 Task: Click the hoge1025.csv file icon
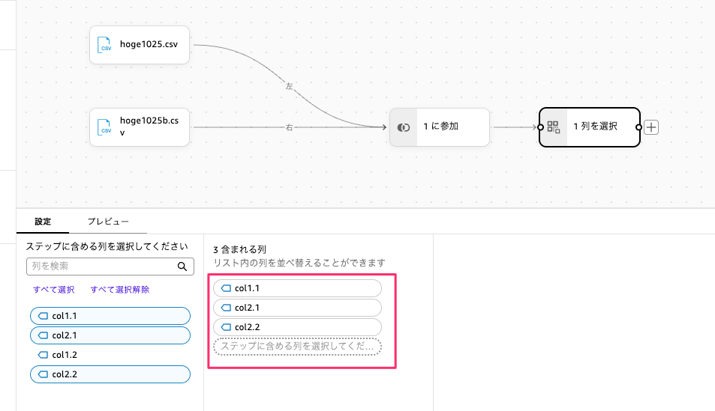(105, 45)
